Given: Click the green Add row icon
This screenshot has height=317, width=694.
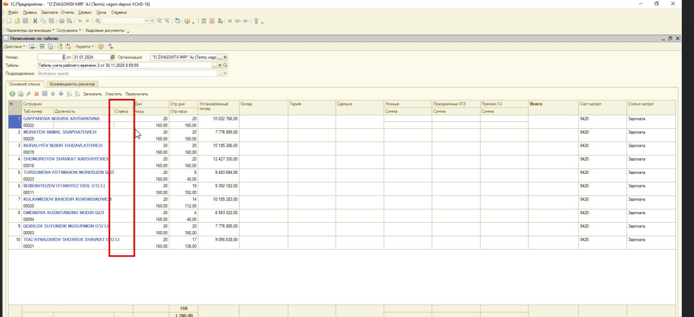Looking at the screenshot, I should point(12,94).
